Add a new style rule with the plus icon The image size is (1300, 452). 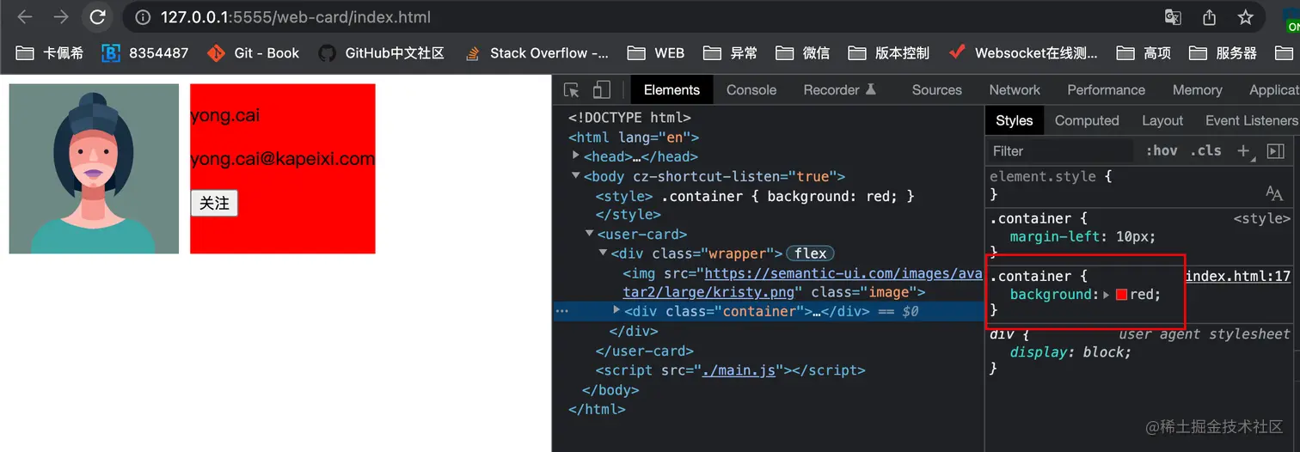1243,150
